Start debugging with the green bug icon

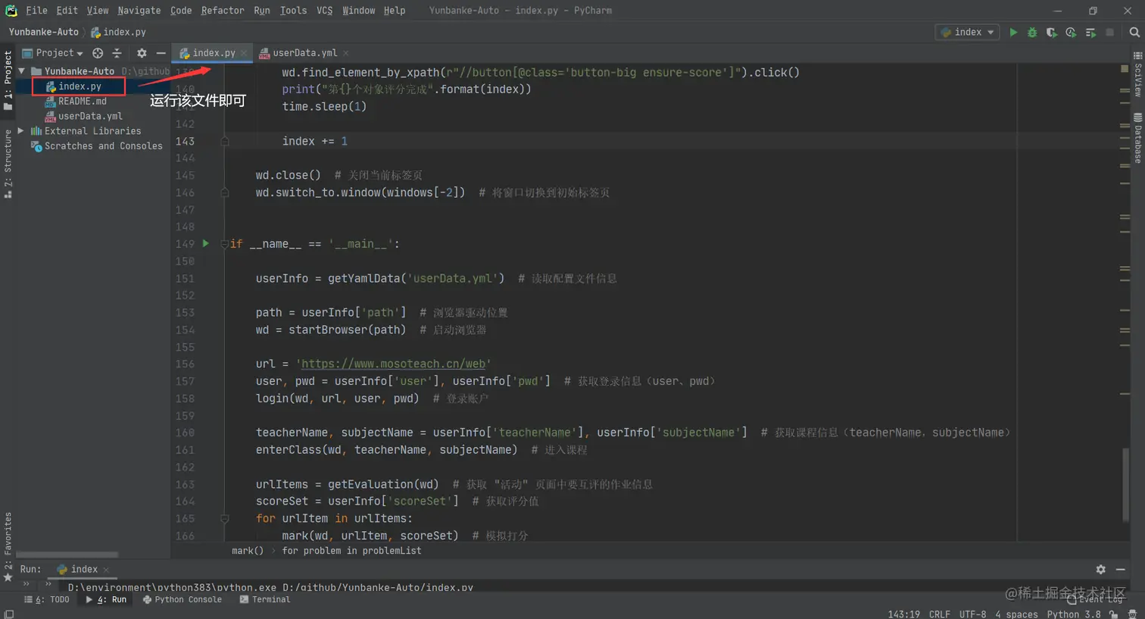[x=1032, y=33]
